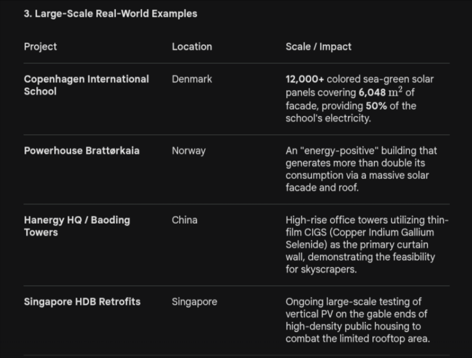Click the Scale / Impact column header
Viewport: 472px width, 358px height.
tap(318, 47)
